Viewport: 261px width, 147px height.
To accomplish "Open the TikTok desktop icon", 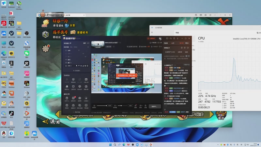I will 11,114.
